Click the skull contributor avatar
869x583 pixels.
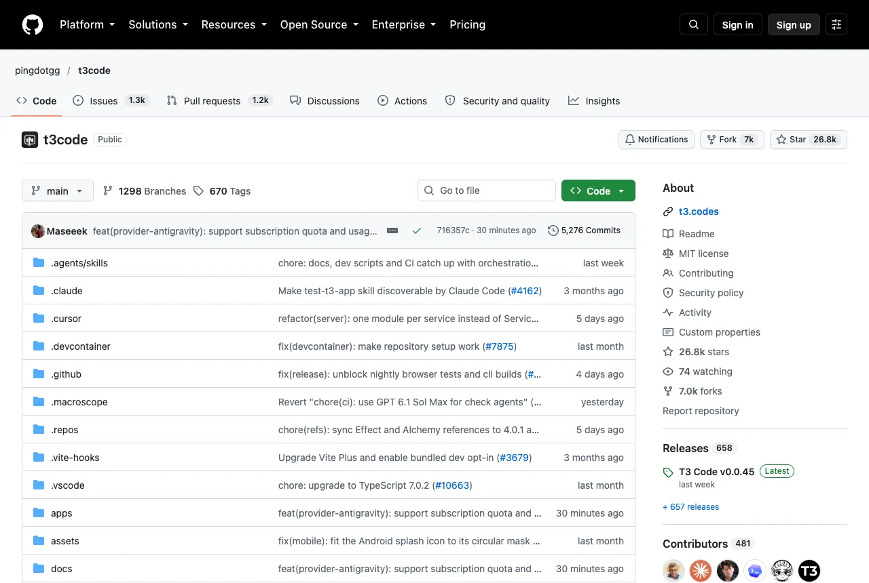coord(782,571)
